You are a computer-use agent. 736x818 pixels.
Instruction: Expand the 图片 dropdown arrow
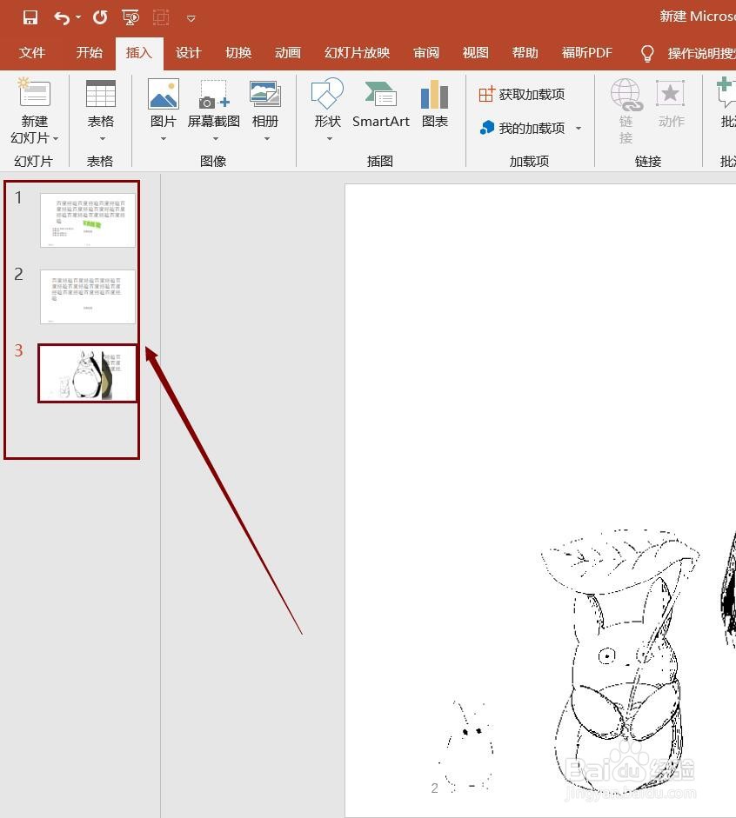[164, 139]
